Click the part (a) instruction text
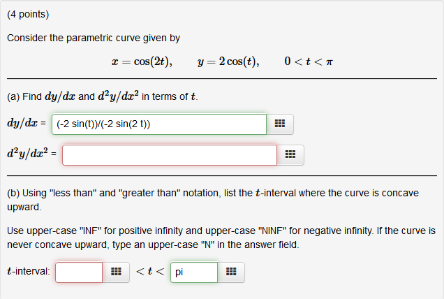 (x=103, y=96)
